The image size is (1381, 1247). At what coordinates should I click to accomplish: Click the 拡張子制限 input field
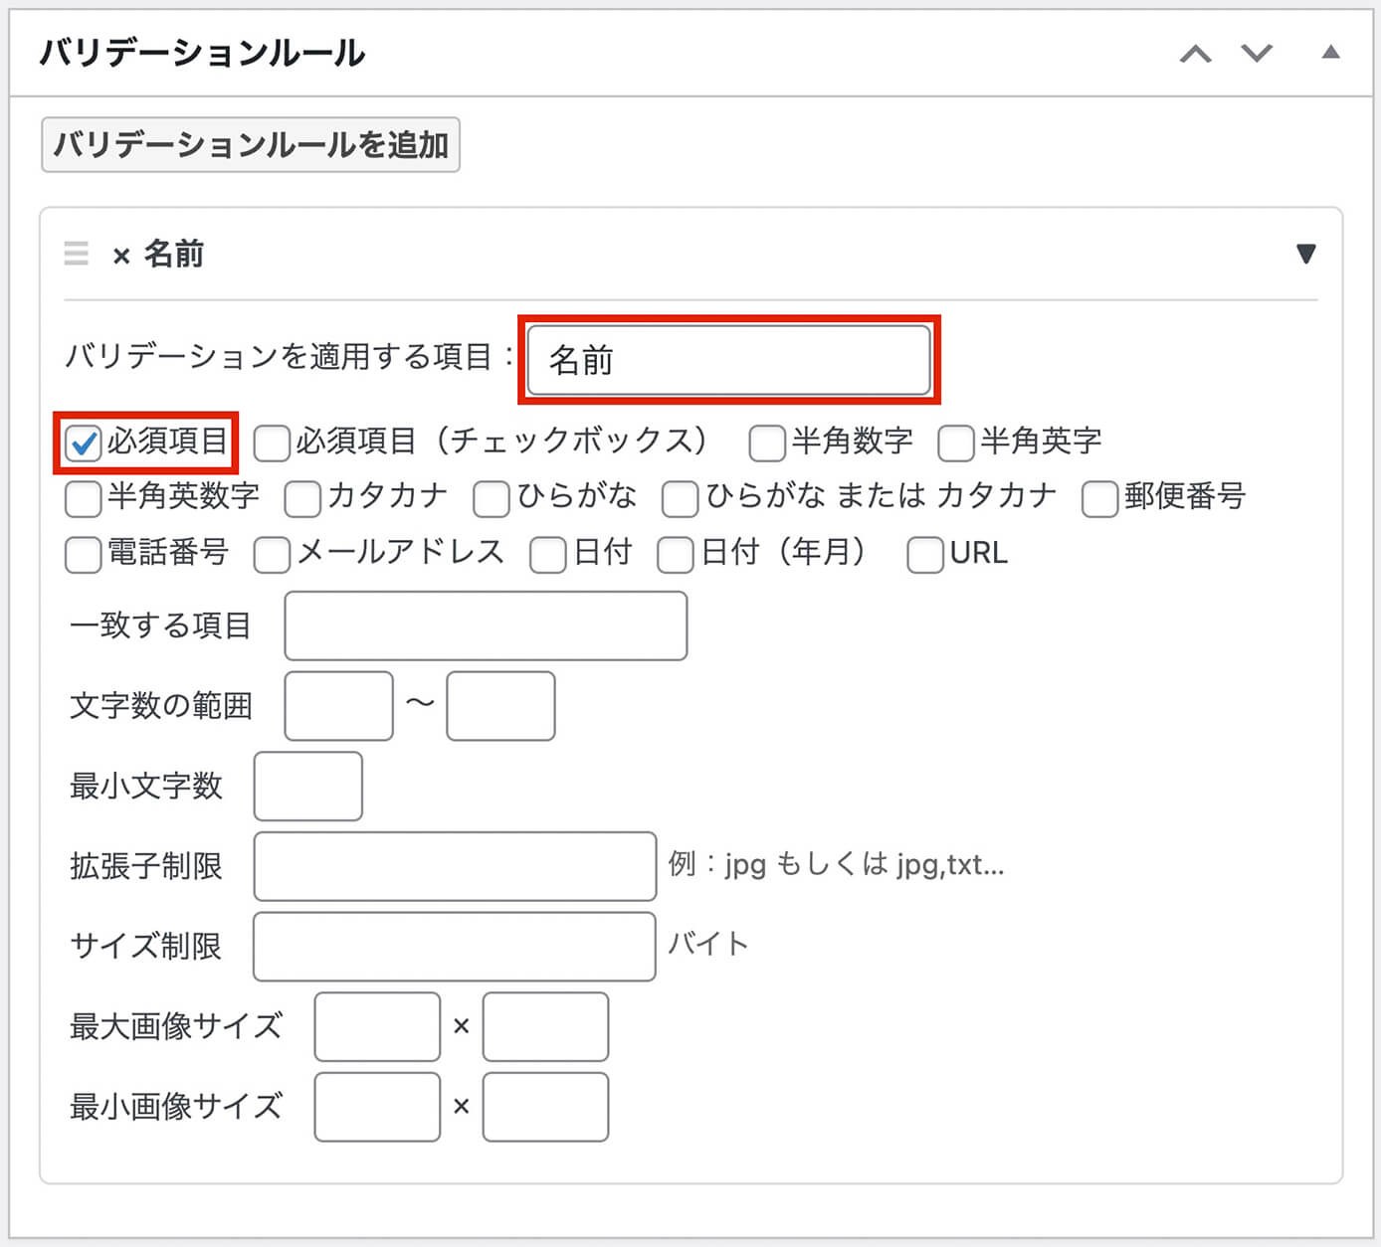[455, 866]
